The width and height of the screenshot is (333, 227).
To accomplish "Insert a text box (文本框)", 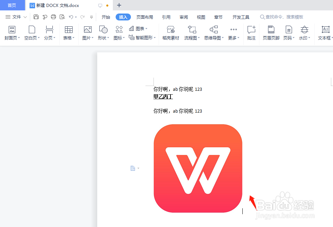I will [x=325, y=33].
